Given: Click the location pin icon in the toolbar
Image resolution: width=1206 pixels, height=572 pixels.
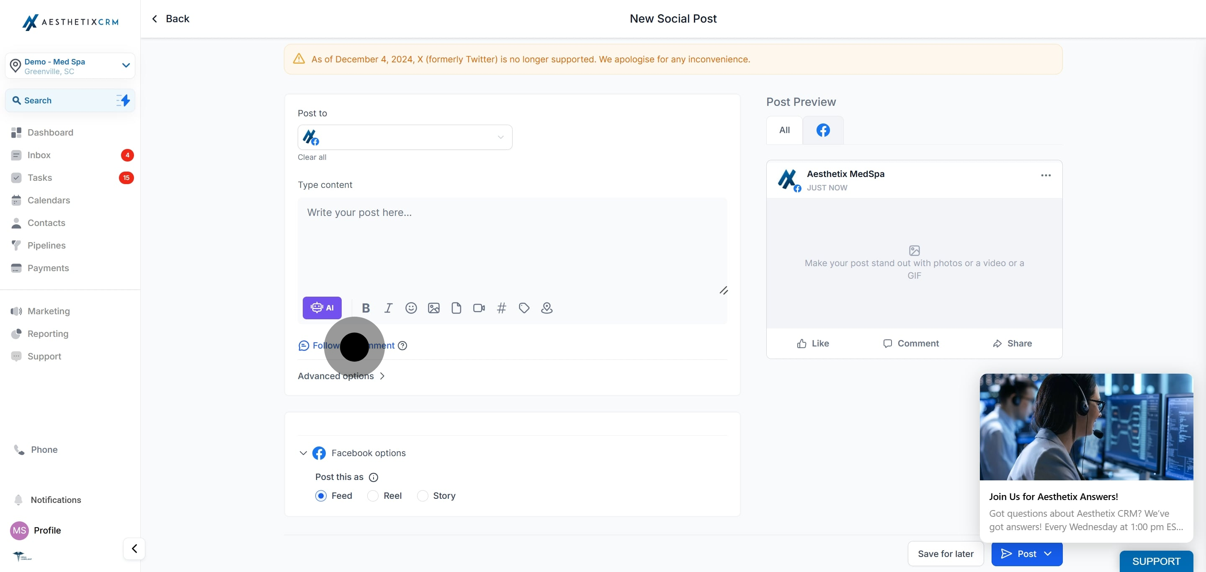Looking at the screenshot, I should coord(546,308).
